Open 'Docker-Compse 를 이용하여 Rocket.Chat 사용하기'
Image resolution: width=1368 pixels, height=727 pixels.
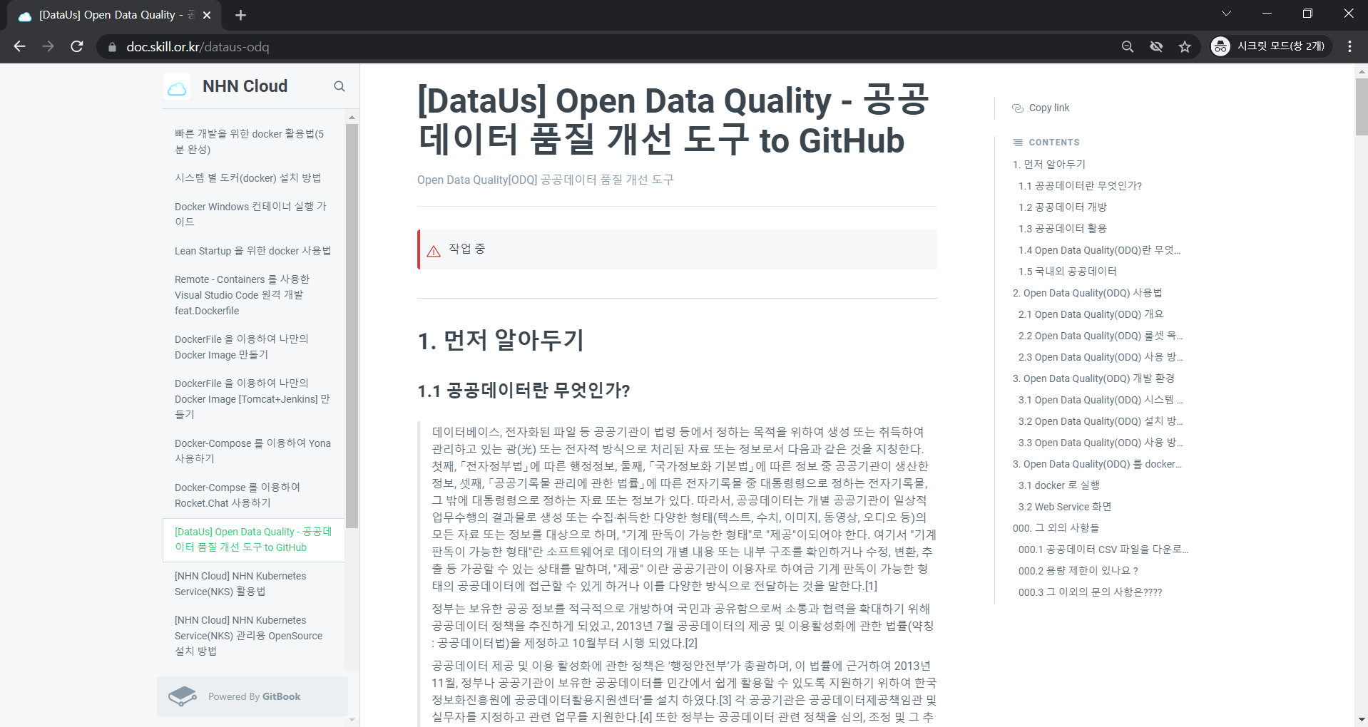click(252, 495)
